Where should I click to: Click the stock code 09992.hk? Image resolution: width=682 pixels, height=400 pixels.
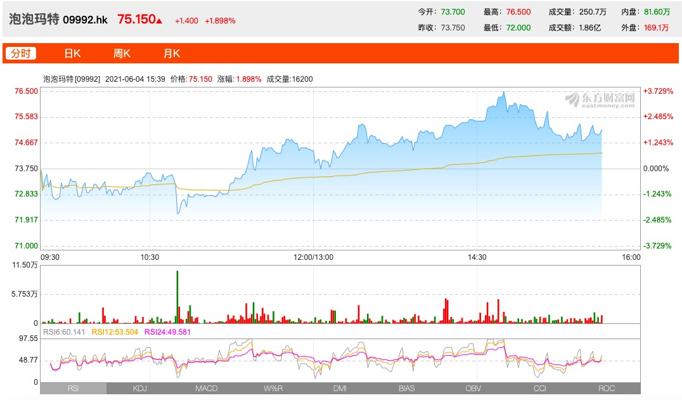[85, 20]
